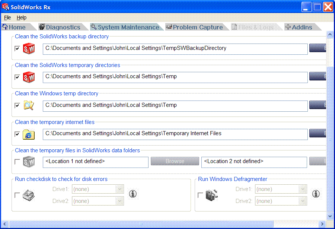This screenshot has width=335, height=229.
Task: Click cut-off browse button beside Location 2
Action: 318,161
